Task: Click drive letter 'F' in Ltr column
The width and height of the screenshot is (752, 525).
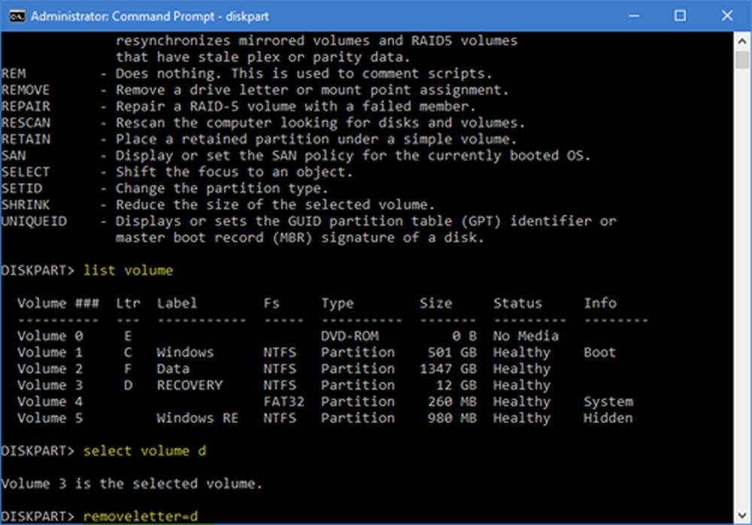Action: pyautogui.click(x=128, y=369)
